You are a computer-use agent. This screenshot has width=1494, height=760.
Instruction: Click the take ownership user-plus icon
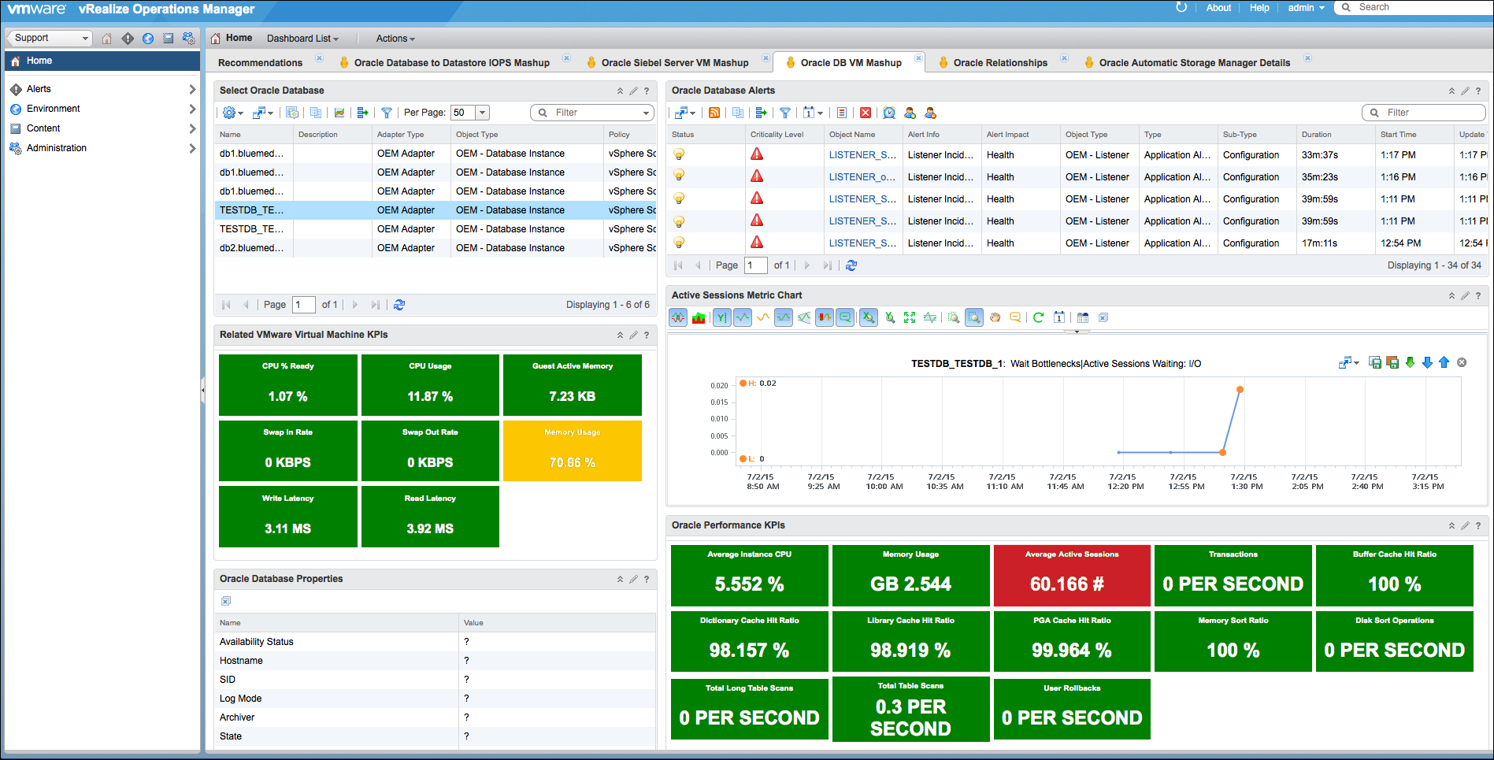[910, 113]
